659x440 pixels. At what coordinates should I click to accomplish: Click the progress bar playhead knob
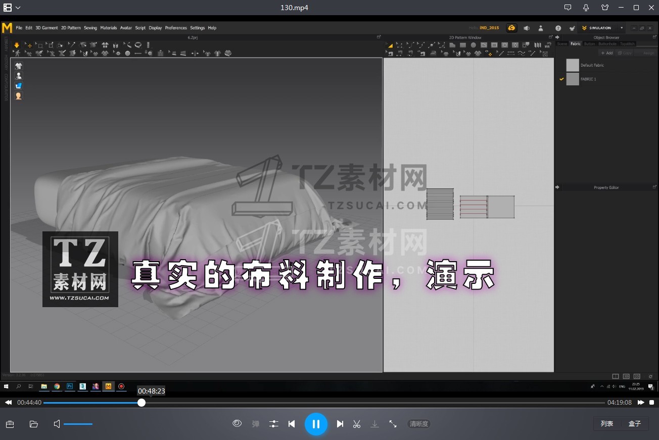tap(142, 403)
